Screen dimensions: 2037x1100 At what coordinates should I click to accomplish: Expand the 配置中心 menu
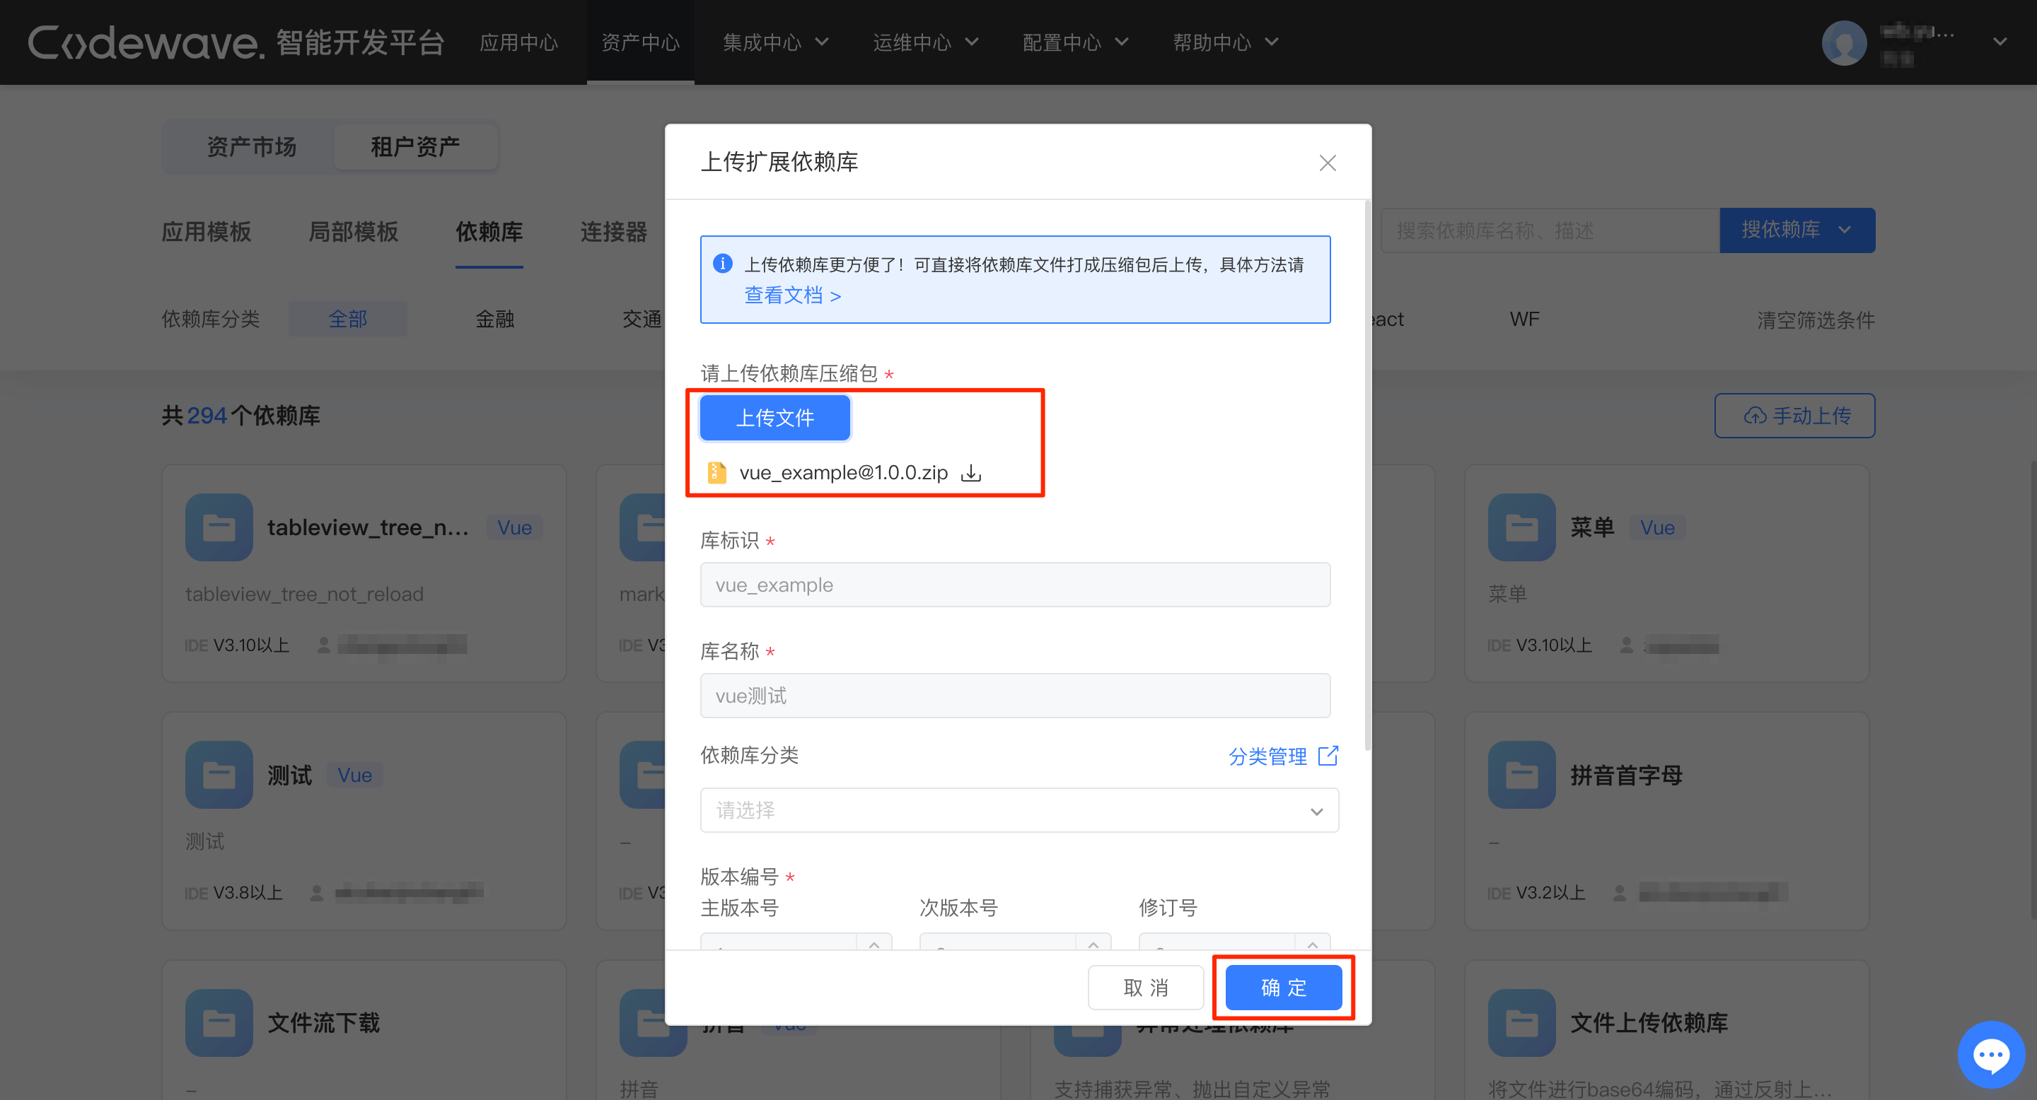(1074, 42)
